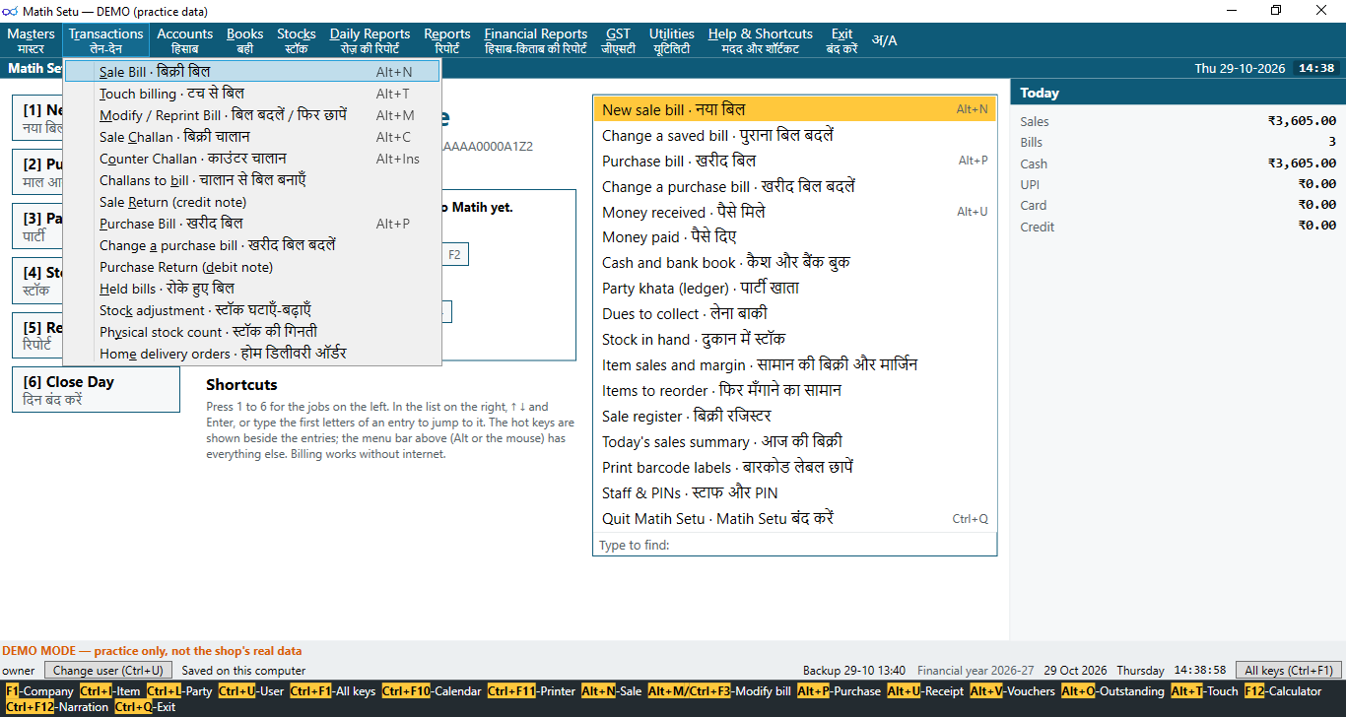Click the Alt+V-Vouchers shortcut
The height and width of the screenshot is (717, 1346).
pos(1012,691)
